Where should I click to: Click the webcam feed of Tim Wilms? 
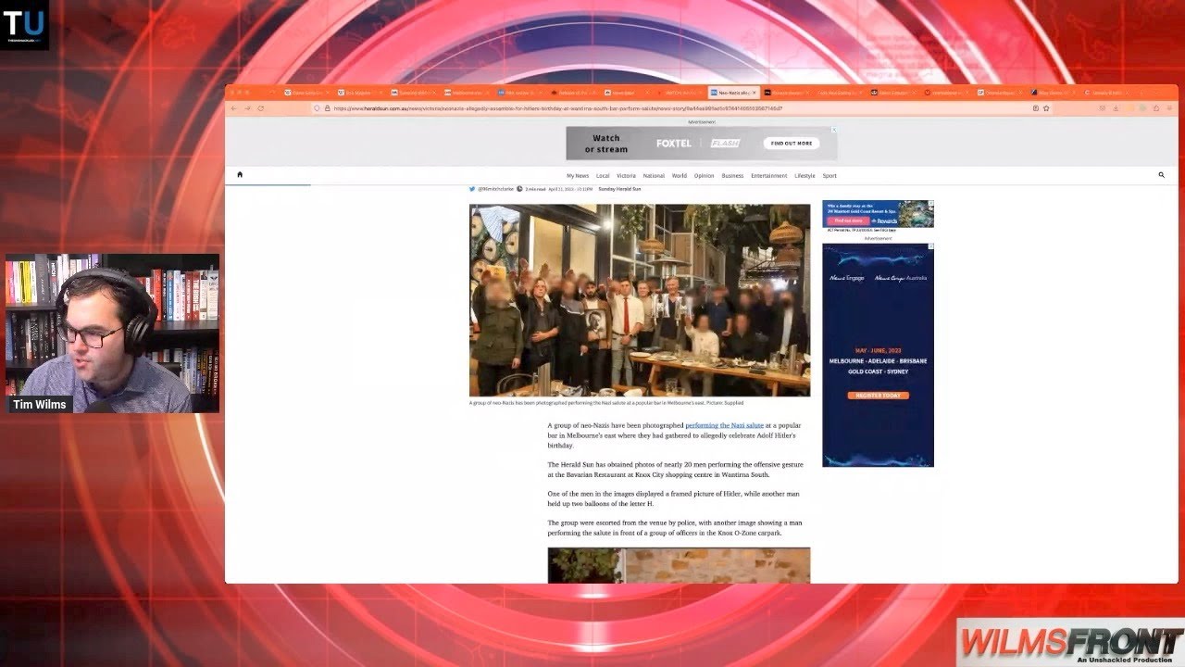[x=112, y=333]
